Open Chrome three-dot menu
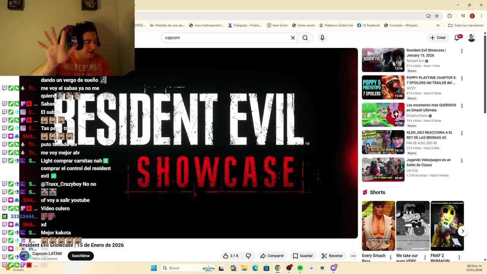487x274 pixels. coord(481,16)
